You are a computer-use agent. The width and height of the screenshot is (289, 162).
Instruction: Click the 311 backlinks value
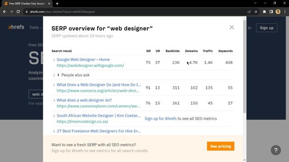coord(176,88)
